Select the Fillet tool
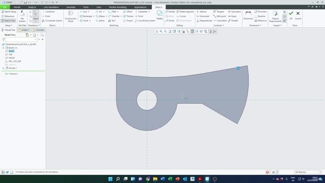 (112, 12)
